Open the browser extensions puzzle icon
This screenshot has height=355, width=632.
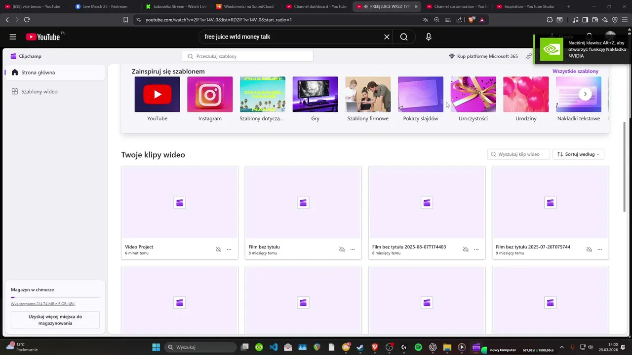coord(550,20)
